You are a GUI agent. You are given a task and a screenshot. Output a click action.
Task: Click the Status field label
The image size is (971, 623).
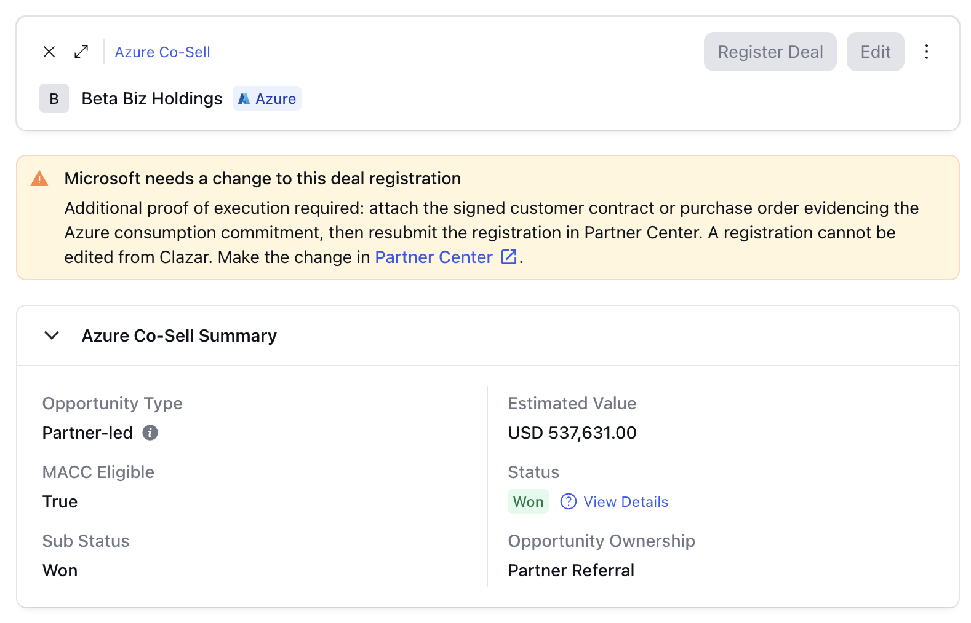(x=533, y=472)
